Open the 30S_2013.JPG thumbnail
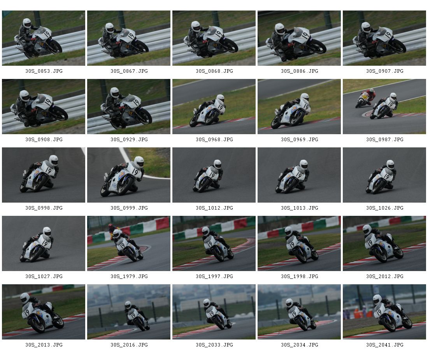This screenshot has width=428, height=350. [44, 312]
